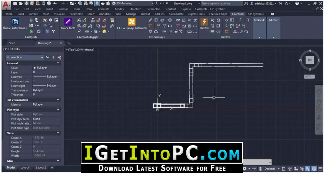Image resolution: width=324 pixels, height=173 pixels.
Task: Switch to the Model tab
Action: click(11, 168)
